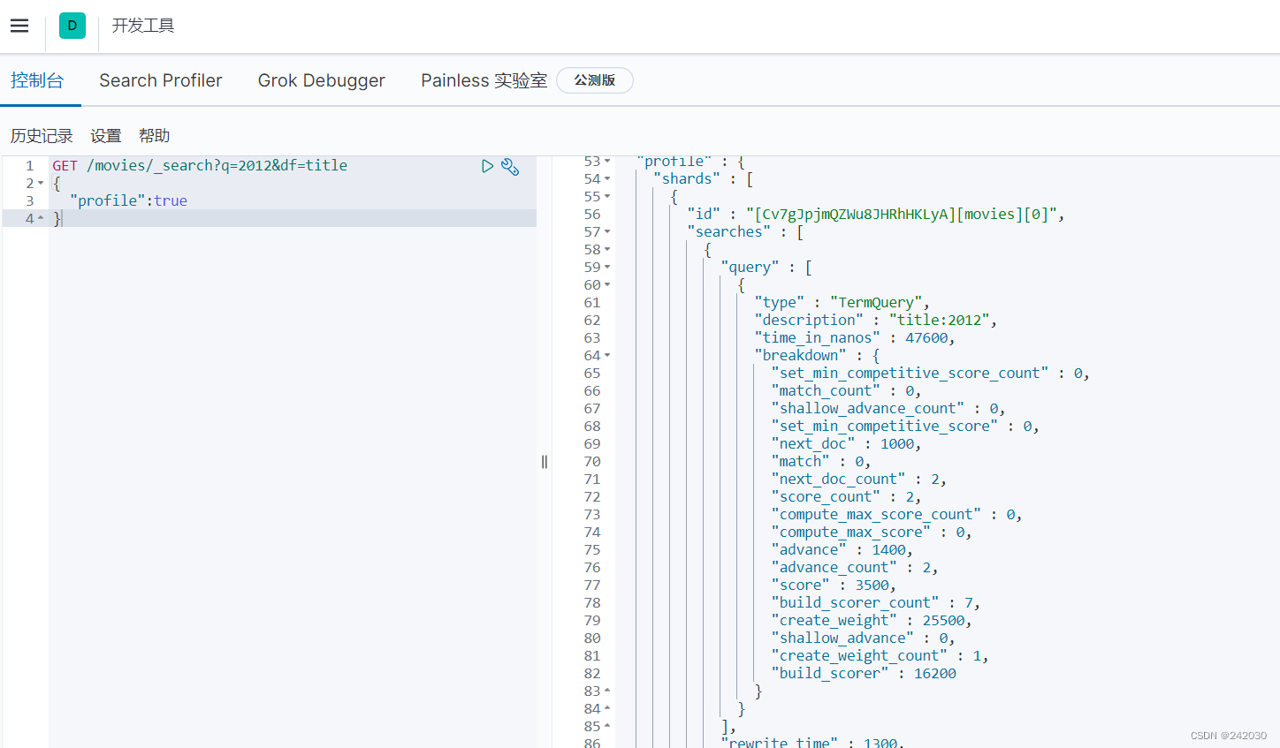
Task: Click the "compute_max_score_count" : 0 line
Action: tap(896, 514)
